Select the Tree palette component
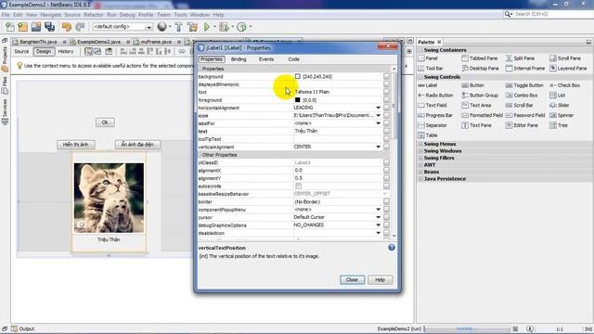 559,125
